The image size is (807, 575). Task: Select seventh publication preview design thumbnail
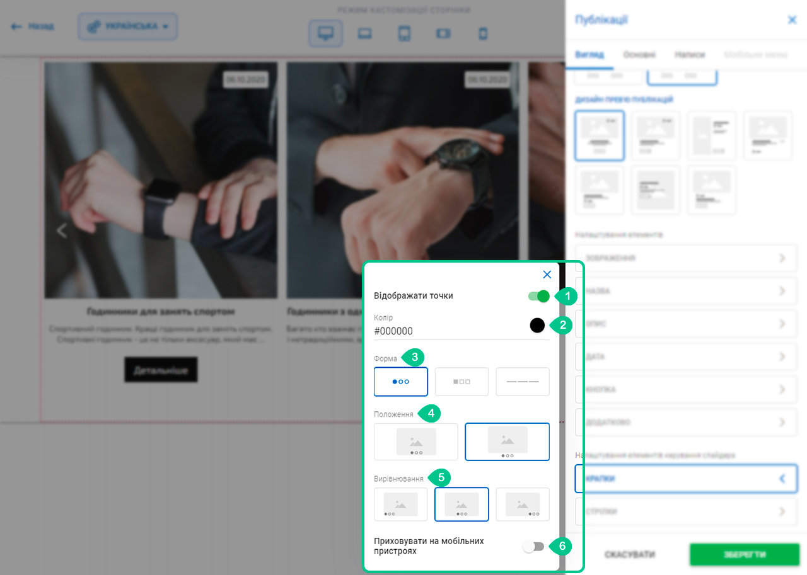(712, 190)
